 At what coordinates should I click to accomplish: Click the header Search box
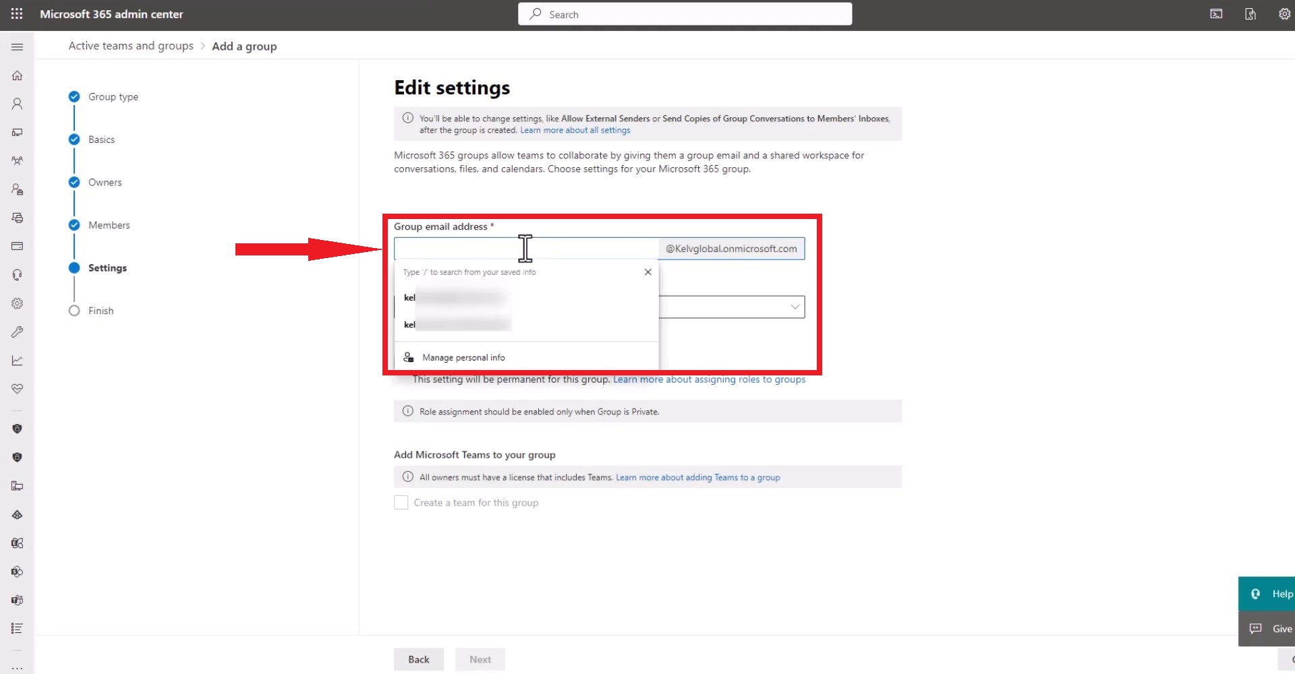click(x=685, y=14)
